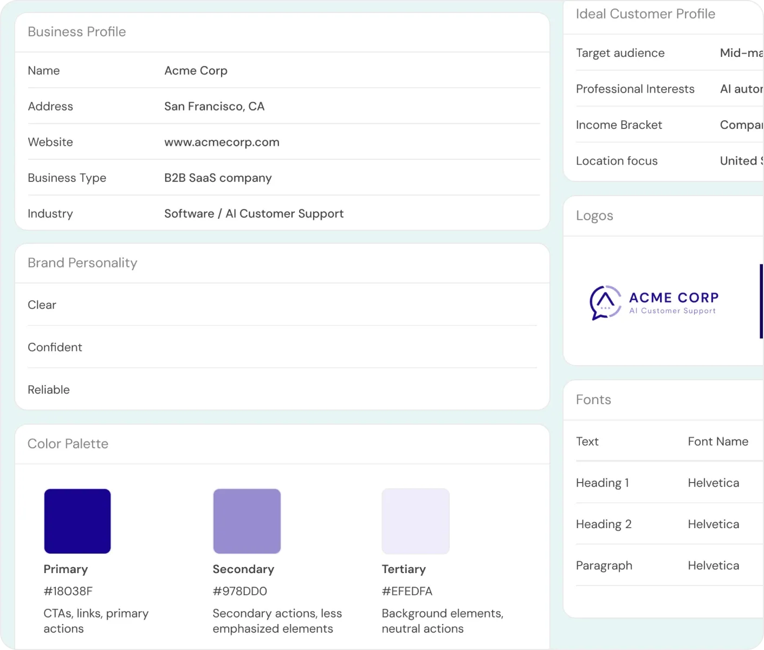Click the 'Logos' card heading
This screenshot has width=764, height=650.
point(594,216)
